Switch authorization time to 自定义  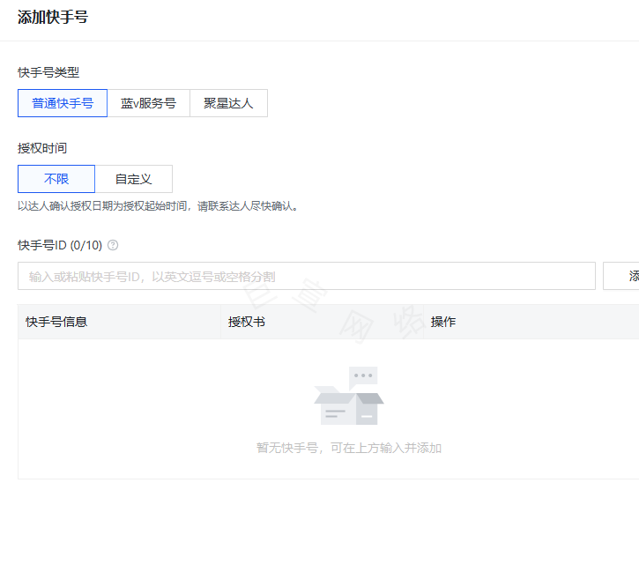(134, 179)
